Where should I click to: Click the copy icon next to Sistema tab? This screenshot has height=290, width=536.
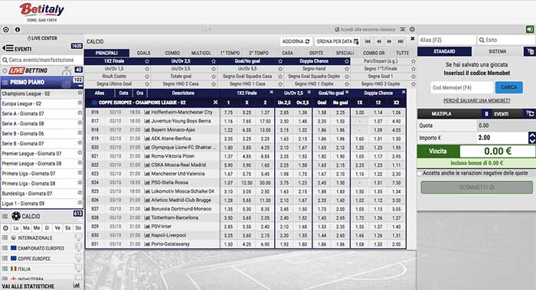tap(530, 51)
